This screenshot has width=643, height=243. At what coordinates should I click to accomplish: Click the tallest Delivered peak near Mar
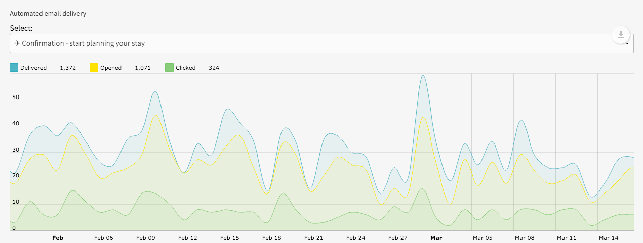click(423, 76)
